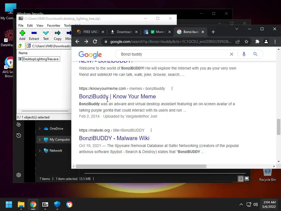Go up one folder in 7-Zip
This screenshot has height=211, width=281.
pyautogui.click(x=20, y=46)
